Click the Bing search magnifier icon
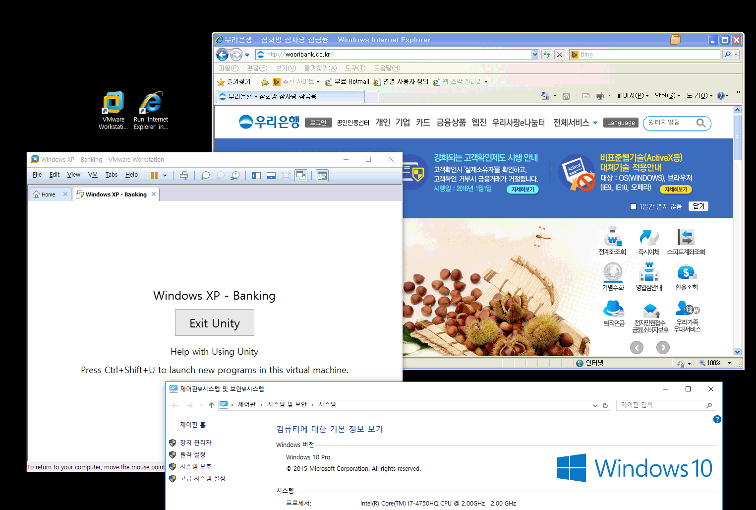Image resolution: width=756 pixels, height=510 pixels. pos(727,55)
